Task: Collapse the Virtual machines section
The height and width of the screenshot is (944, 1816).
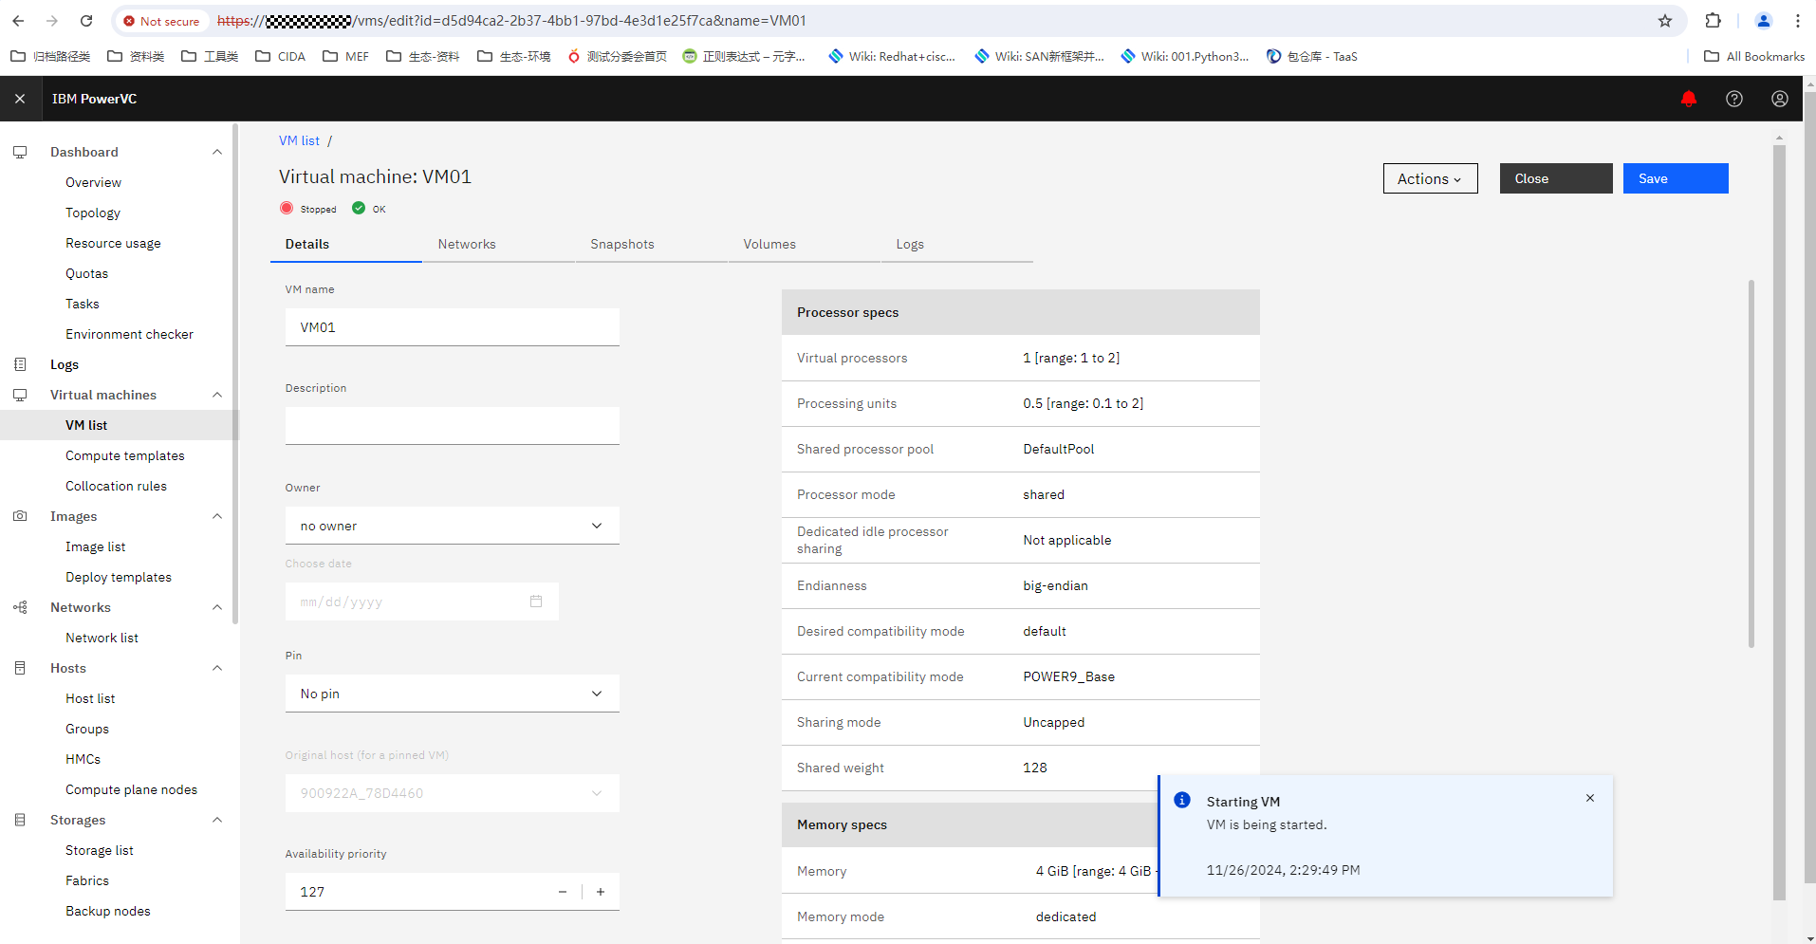Action: [x=217, y=395]
